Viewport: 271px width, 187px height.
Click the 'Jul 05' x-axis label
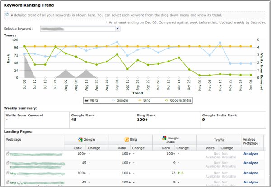[24, 85]
